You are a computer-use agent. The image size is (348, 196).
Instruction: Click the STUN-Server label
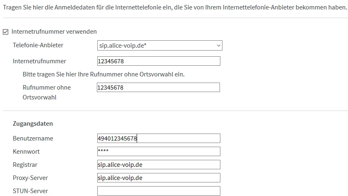pyautogui.click(x=30, y=191)
